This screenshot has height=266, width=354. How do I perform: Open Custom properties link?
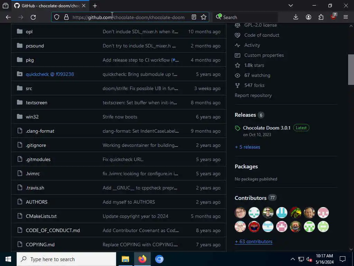tap(264, 55)
